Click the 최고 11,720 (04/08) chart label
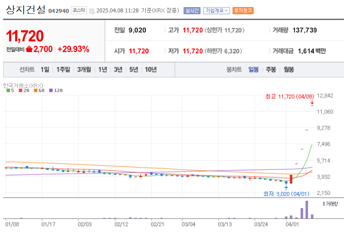Screen dimensions: 344x234 coord(290,97)
